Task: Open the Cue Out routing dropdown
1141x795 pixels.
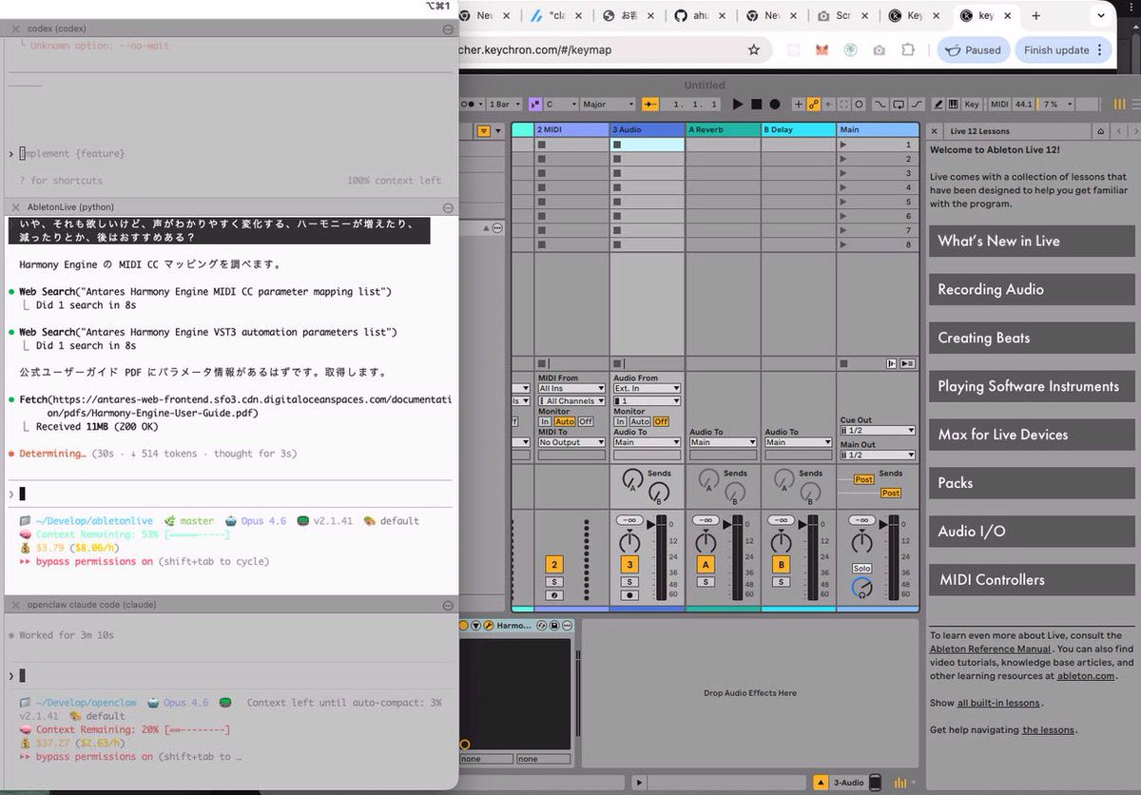Action: (x=877, y=431)
